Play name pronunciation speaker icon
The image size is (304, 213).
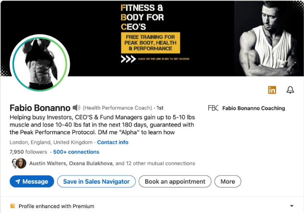point(76,108)
